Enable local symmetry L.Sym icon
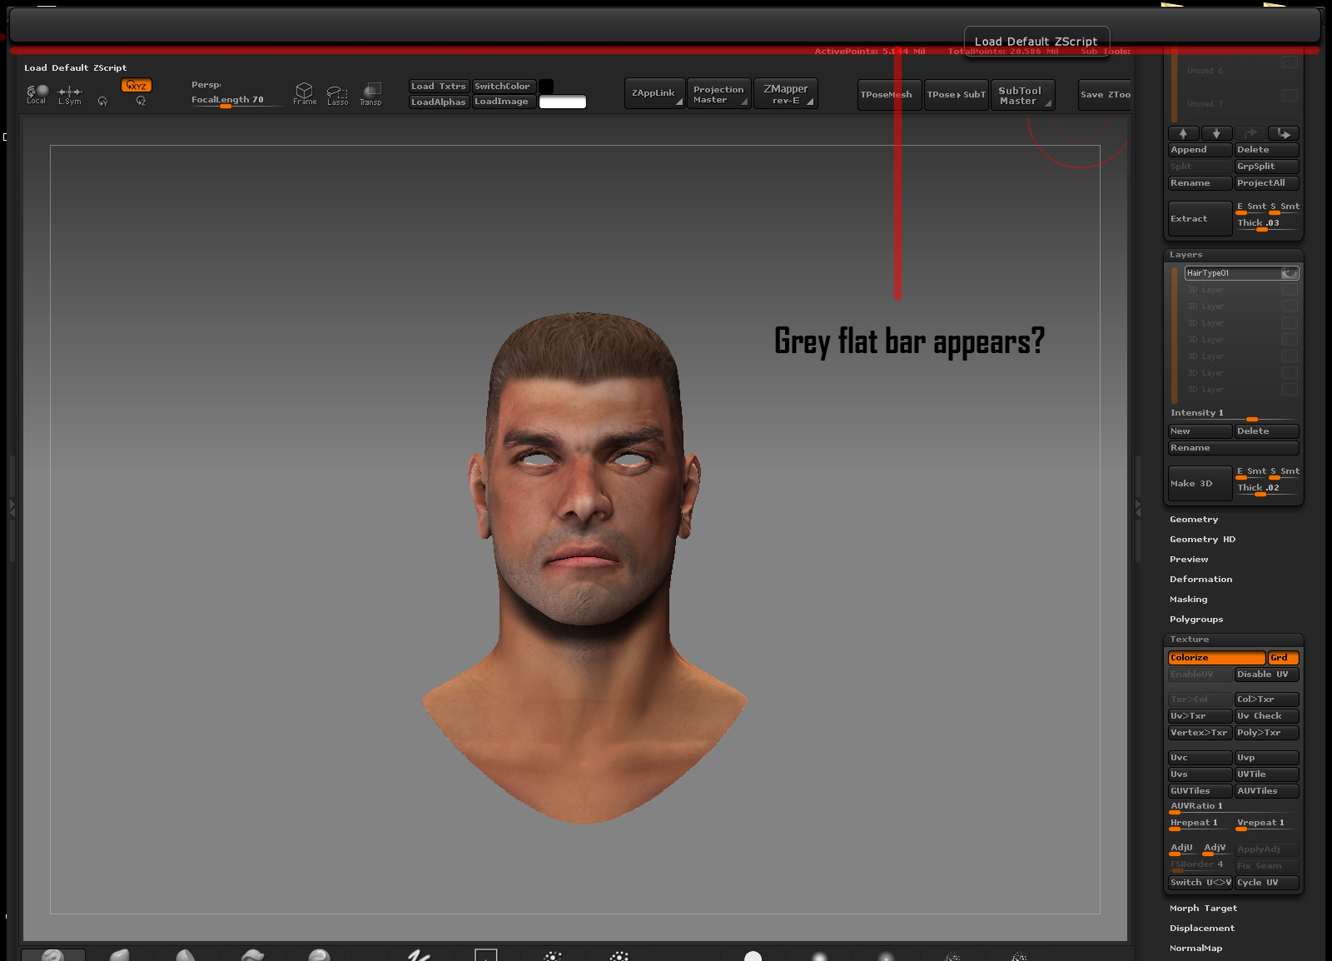This screenshot has width=1332, height=961. tap(70, 95)
